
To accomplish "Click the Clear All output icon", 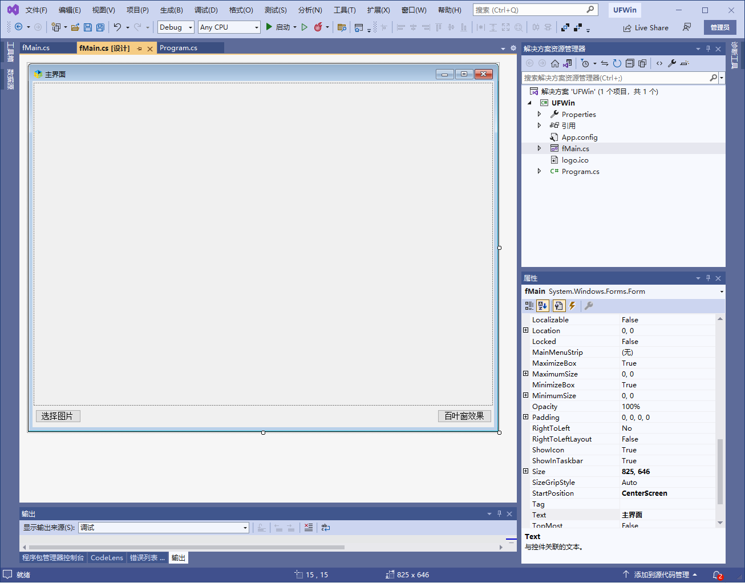I will pos(309,528).
